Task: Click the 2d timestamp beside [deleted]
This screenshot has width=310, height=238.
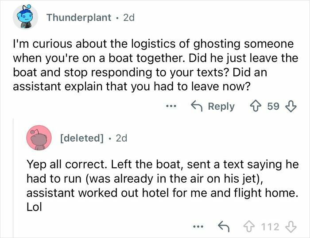Action: [121, 138]
